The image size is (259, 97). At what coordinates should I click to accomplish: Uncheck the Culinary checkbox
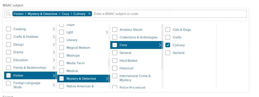click(168, 45)
